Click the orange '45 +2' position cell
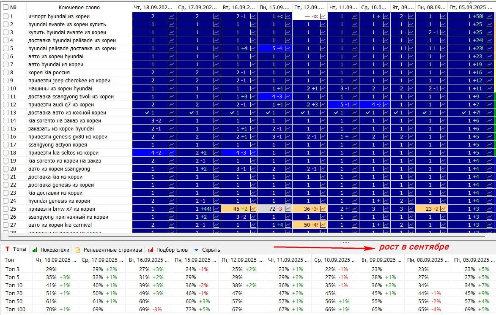The height and width of the screenshot is (315, 496). coord(239,209)
